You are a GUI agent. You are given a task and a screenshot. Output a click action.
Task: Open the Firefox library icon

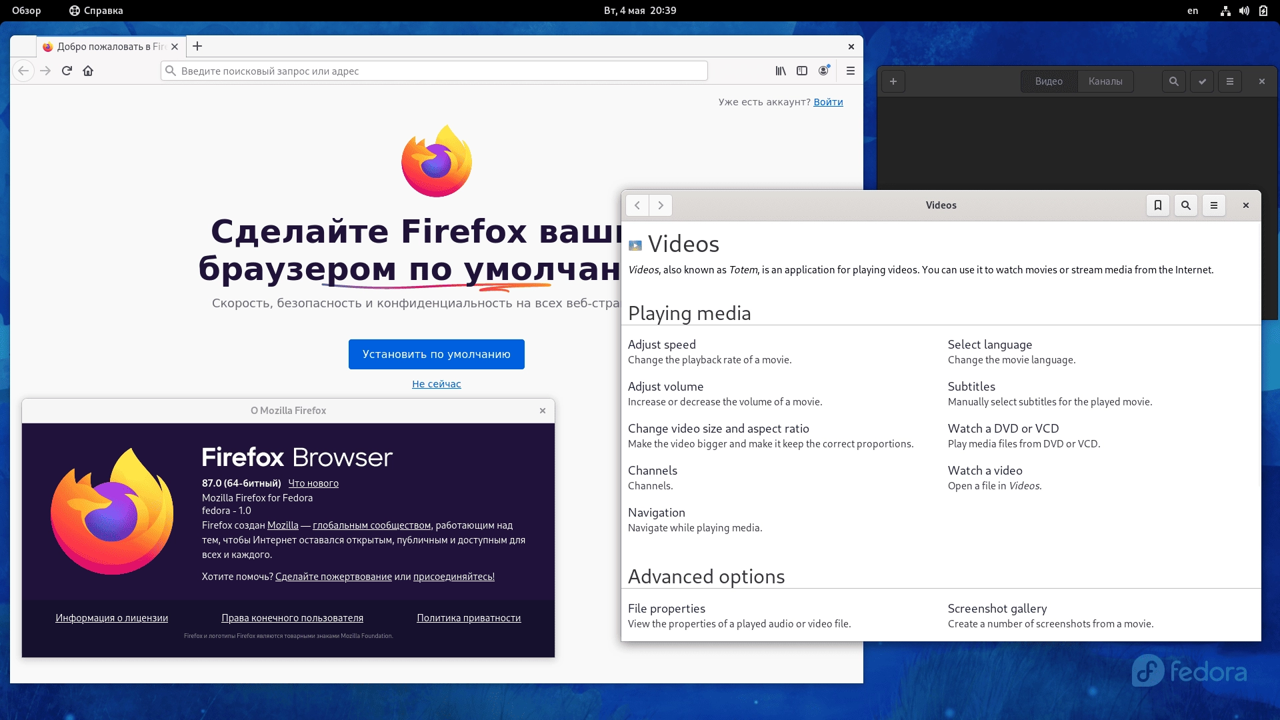point(781,71)
